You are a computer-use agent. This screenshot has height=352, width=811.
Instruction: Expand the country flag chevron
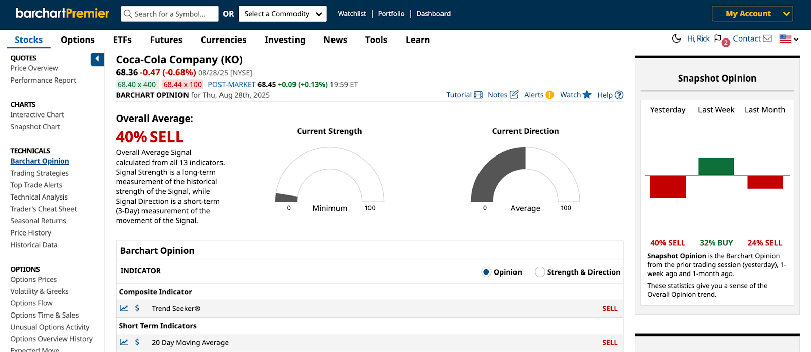796,39
